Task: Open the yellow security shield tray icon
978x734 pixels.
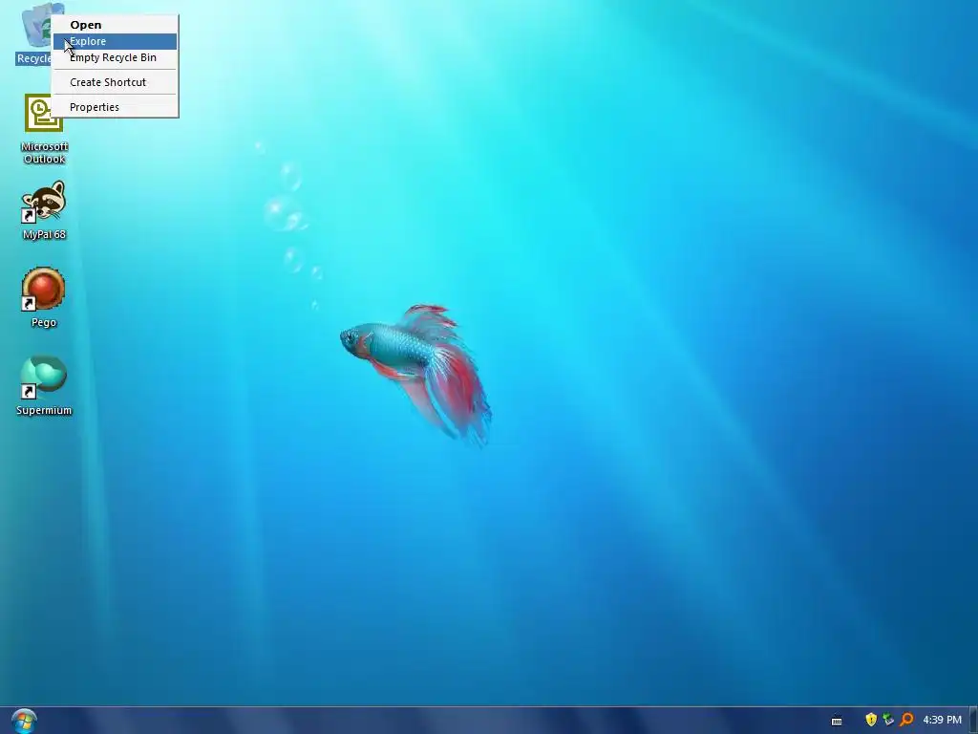Action: click(871, 720)
